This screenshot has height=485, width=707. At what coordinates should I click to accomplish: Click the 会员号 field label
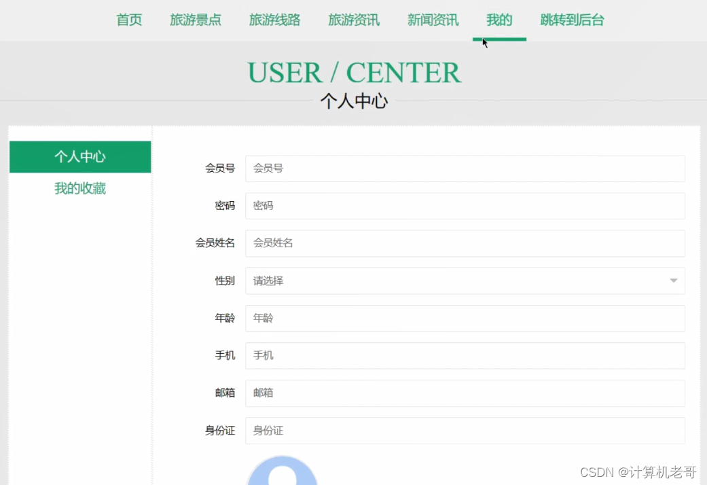point(220,168)
